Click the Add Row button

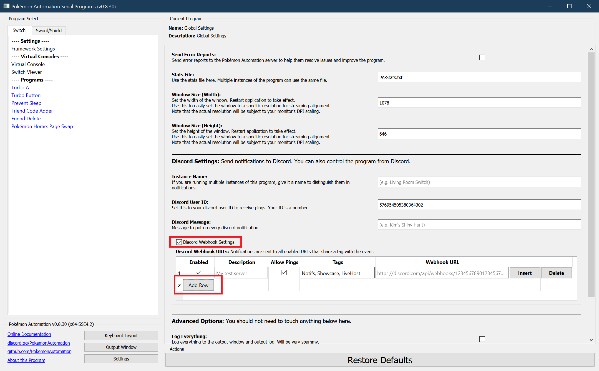pos(198,285)
